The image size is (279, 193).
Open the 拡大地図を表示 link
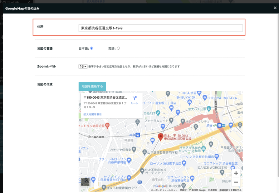coord(93,114)
